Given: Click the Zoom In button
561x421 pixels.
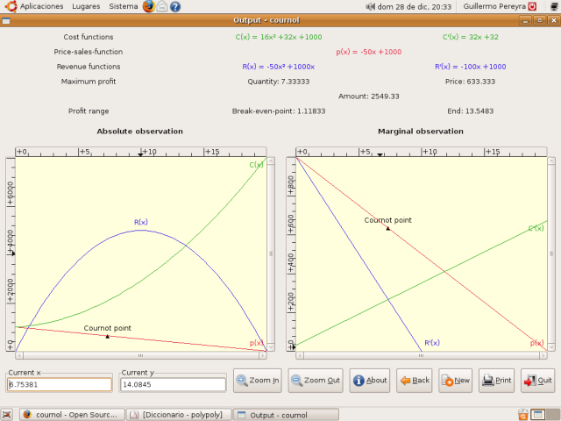Looking at the screenshot, I should 257,381.
